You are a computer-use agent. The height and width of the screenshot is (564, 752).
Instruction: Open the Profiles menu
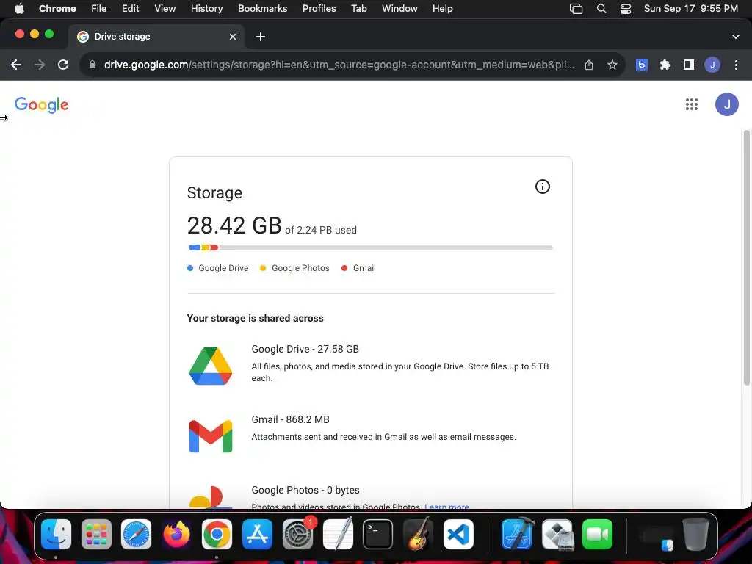(x=319, y=9)
